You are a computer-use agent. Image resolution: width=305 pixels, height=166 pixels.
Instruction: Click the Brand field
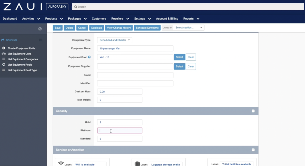(x=135, y=75)
